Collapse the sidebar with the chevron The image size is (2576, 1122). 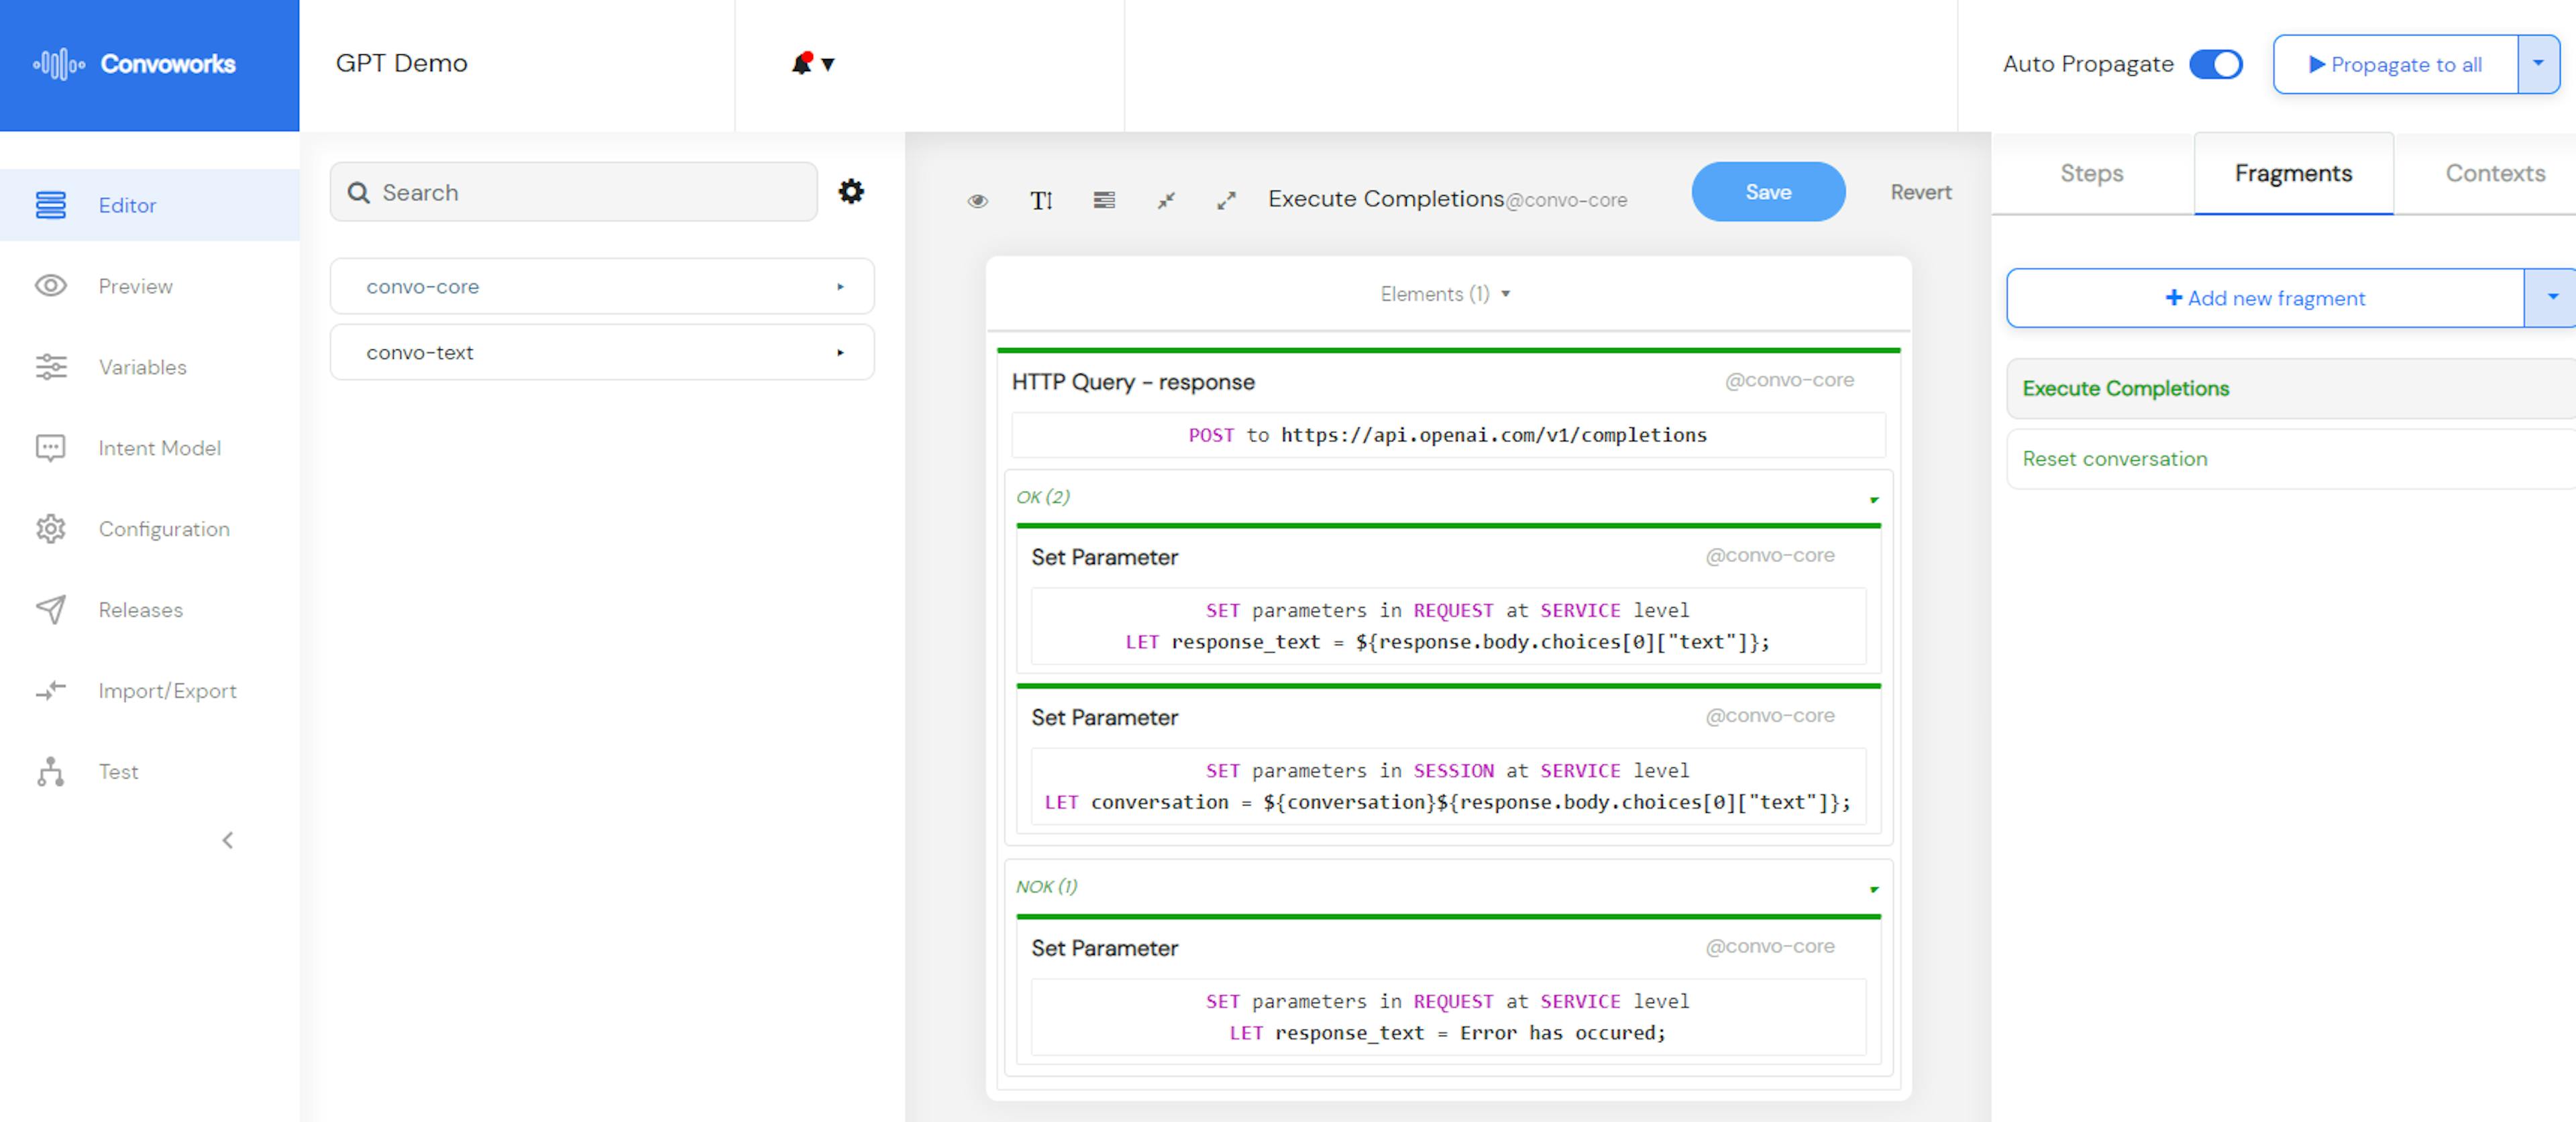point(228,840)
